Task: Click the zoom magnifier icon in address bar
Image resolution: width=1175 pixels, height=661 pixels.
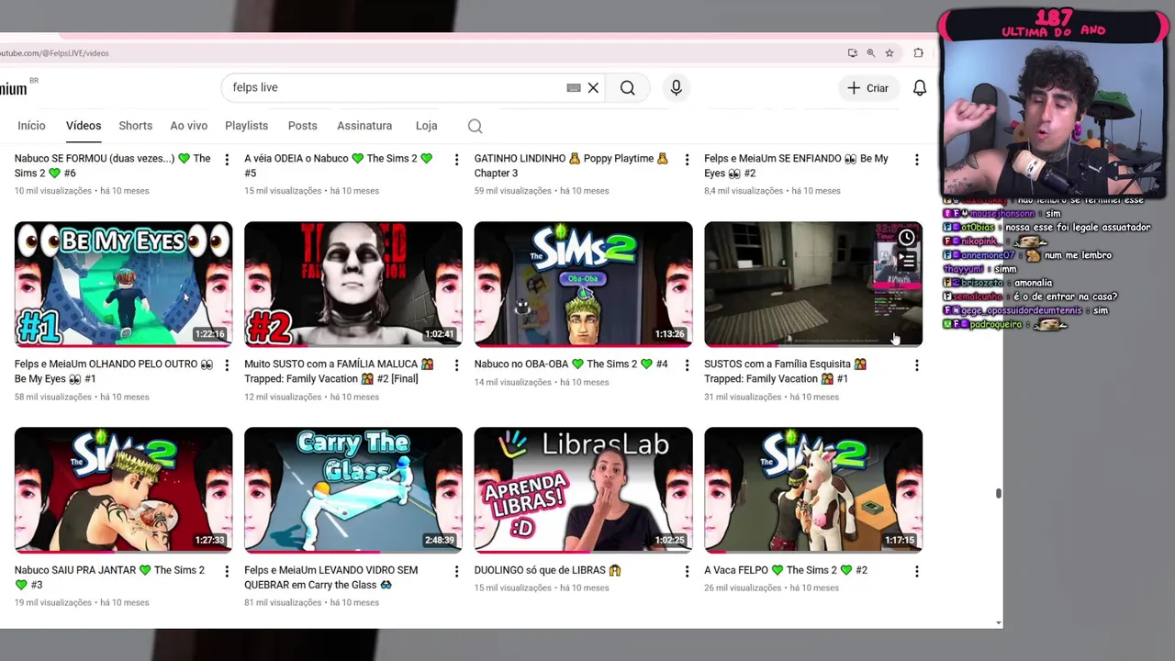Action: click(x=870, y=53)
